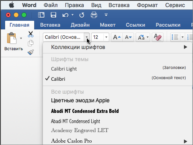Click the sidebar layout icon in the quick access toolbar
This screenshot has width=193, height=145.
point(41,15)
